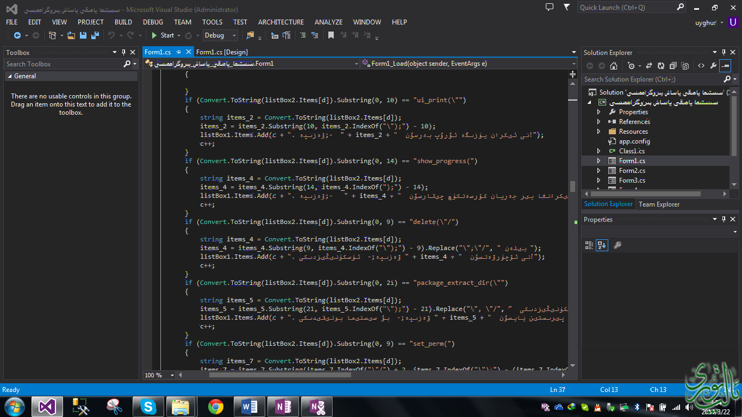
Task: Open the notifications flag icon
Action: [x=567, y=7]
